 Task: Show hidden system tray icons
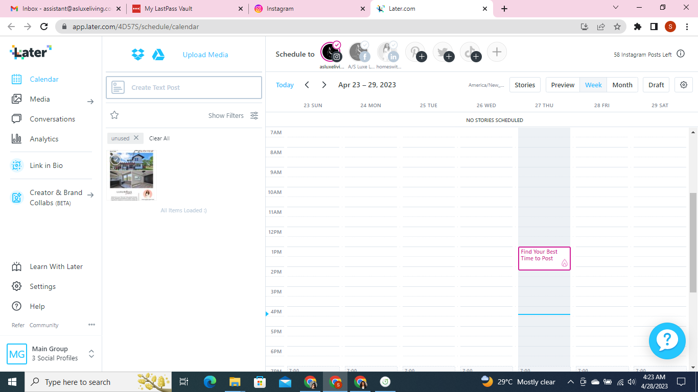tap(571, 382)
